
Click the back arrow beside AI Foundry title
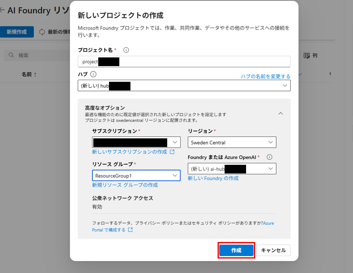click(x=2, y=10)
